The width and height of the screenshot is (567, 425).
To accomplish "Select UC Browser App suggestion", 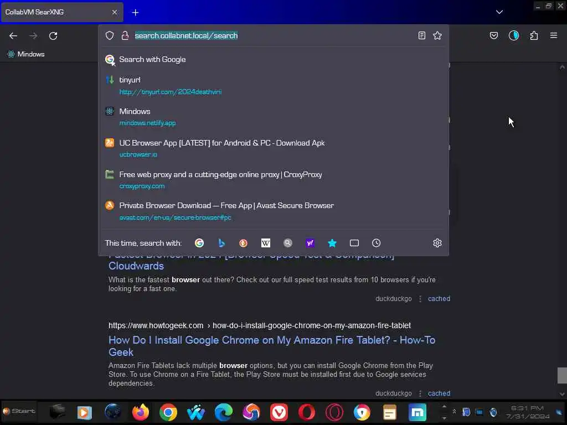I will [274, 148].
